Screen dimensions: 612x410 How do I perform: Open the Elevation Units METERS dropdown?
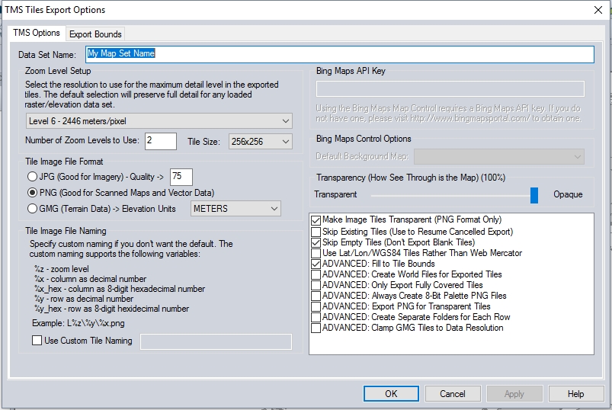click(236, 209)
